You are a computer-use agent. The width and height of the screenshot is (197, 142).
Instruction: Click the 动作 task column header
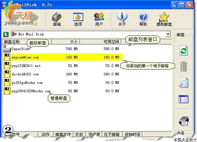46,135
